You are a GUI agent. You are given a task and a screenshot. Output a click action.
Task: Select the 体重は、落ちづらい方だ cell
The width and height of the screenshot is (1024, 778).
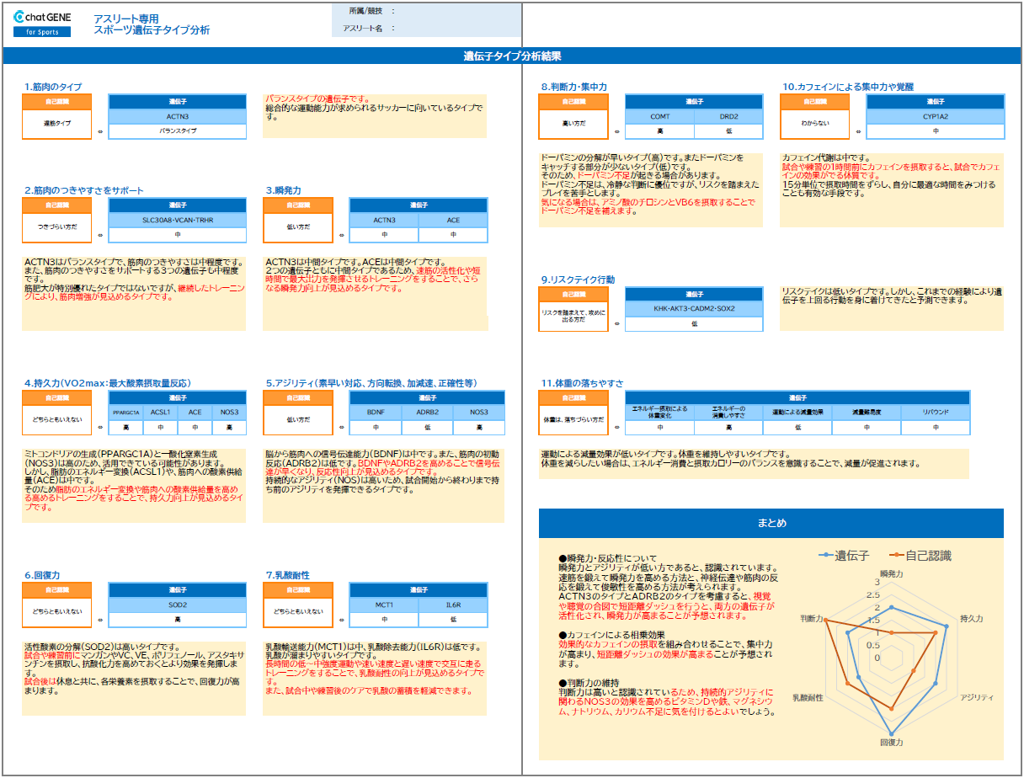pos(574,419)
